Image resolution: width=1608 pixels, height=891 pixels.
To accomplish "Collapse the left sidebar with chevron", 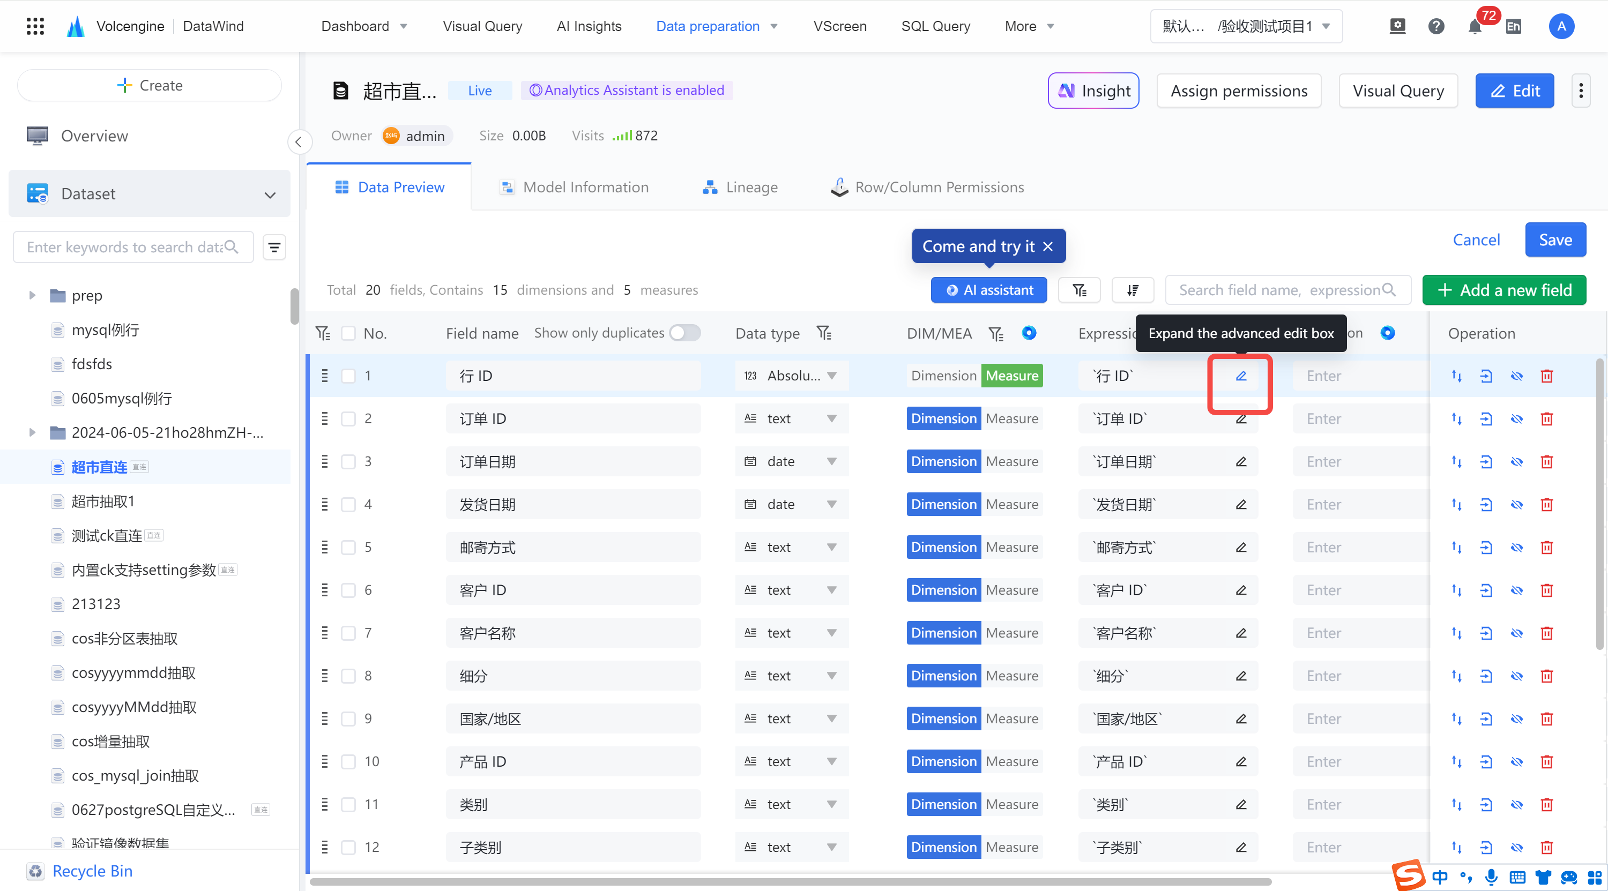I will (x=299, y=141).
